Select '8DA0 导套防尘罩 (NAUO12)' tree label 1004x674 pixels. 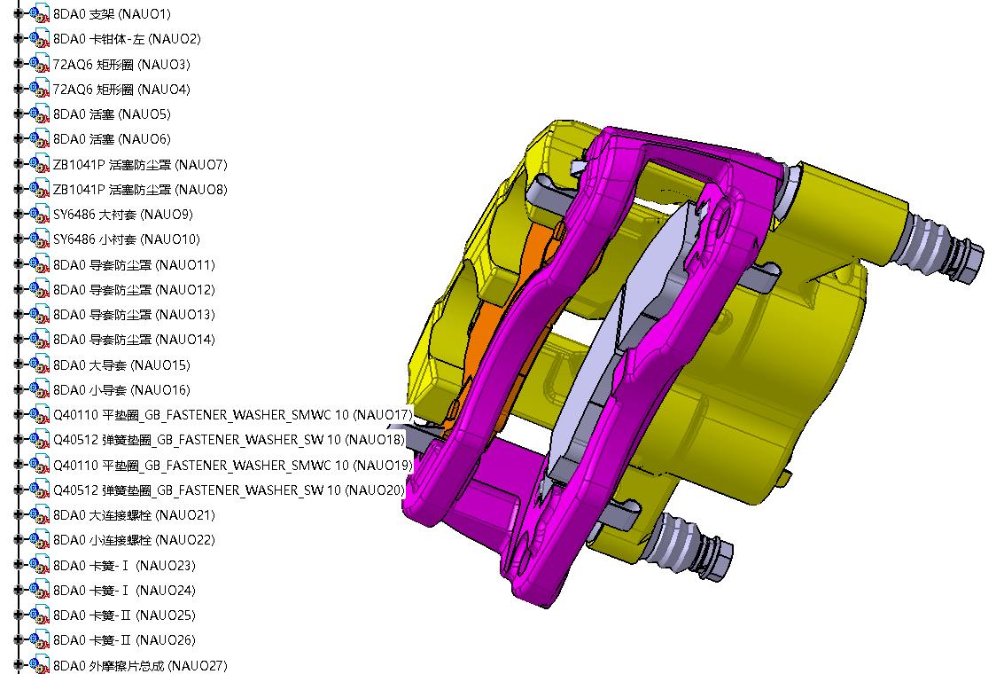tap(134, 290)
